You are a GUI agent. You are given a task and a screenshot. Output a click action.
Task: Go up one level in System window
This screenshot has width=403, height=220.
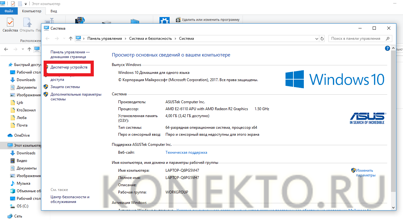pyautogui.click(x=71, y=39)
